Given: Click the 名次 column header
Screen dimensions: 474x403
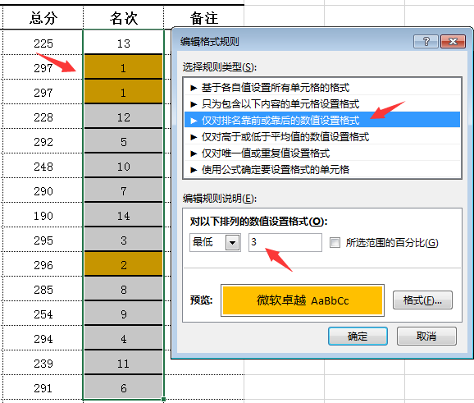Looking at the screenshot, I should coord(123,18).
